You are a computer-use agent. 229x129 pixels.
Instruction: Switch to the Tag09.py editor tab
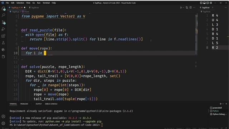[17, 8]
